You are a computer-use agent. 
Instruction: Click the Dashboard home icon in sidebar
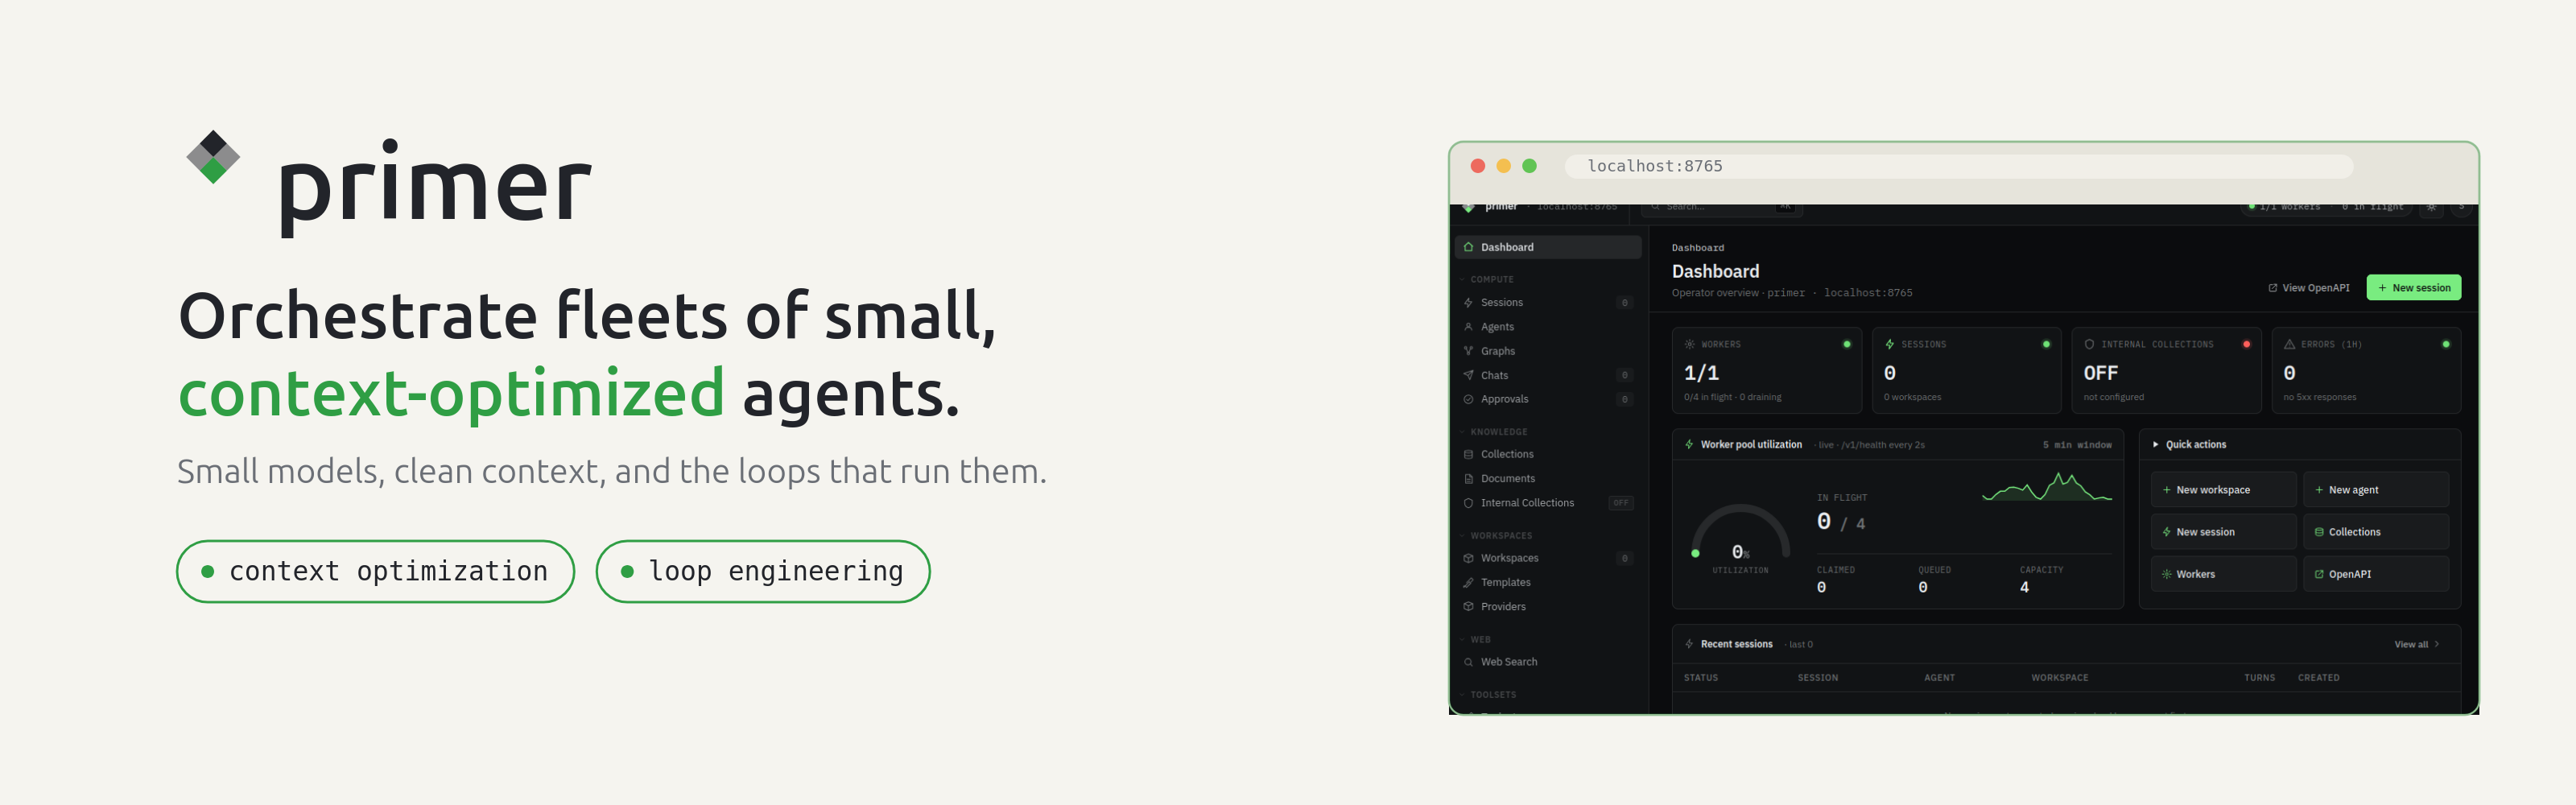[x=1468, y=247]
